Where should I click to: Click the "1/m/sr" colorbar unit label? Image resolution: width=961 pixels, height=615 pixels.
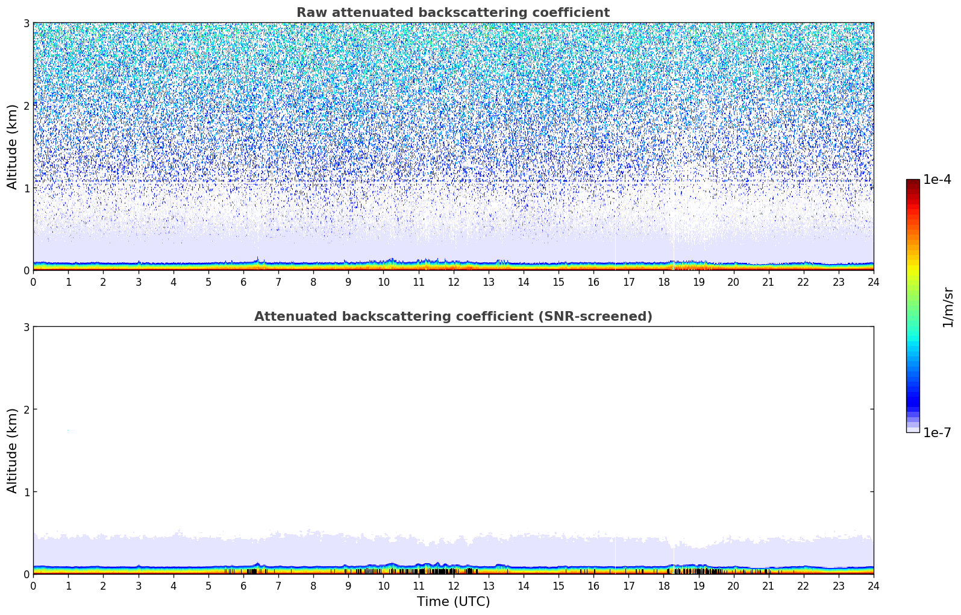click(948, 306)
